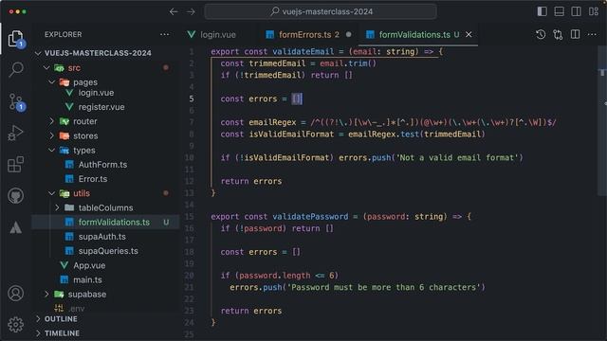Open editor More Actions ellipsis
Image resolution: width=607 pixels, height=341 pixels.
pos(592,34)
